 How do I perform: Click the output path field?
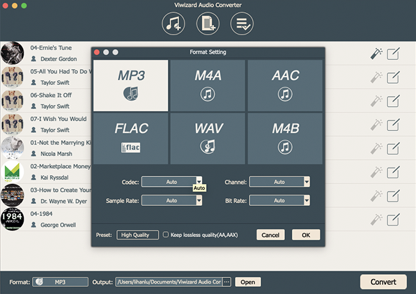(169, 282)
